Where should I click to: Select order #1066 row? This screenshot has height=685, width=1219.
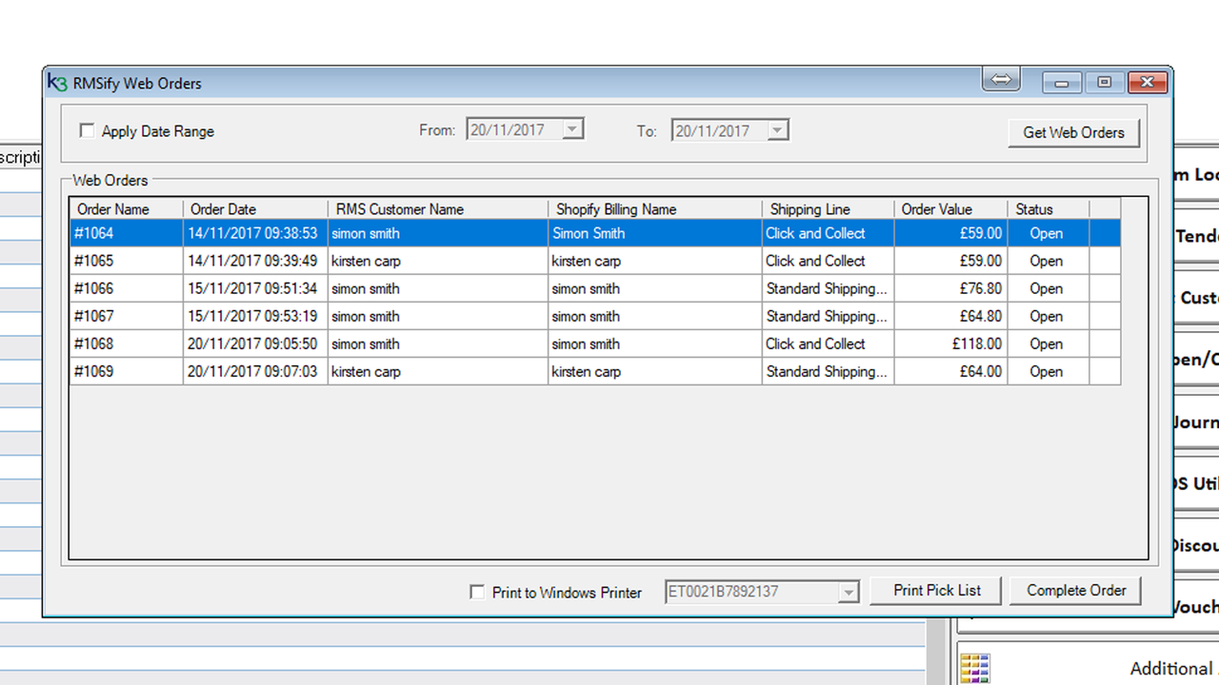pos(595,288)
